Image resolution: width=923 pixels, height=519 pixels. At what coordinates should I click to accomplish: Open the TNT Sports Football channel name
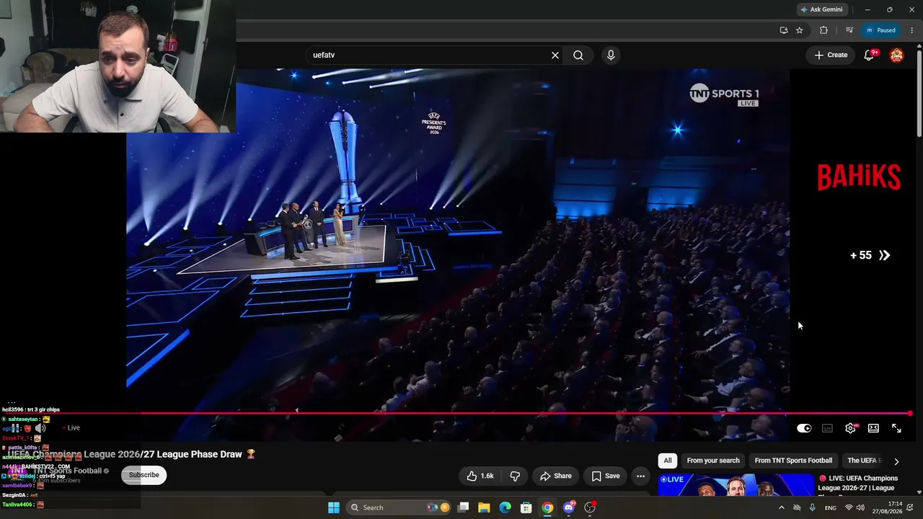67,471
